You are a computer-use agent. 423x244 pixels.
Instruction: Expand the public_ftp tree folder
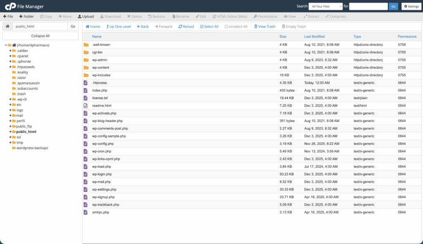[x=10, y=126]
